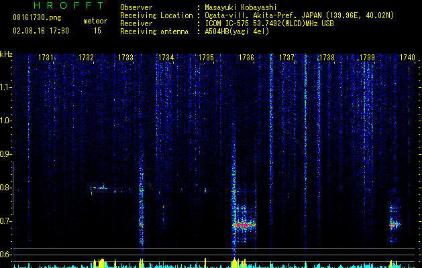The width and height of the screenshot is (422, 268).
Task: Click the 1.1 kHz axis tick label
Action: pos(5,87)
